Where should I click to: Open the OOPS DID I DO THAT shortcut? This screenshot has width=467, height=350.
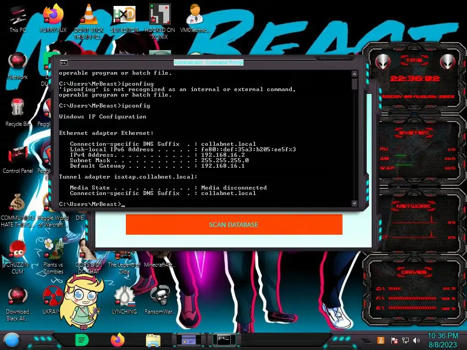pos(88,257)
